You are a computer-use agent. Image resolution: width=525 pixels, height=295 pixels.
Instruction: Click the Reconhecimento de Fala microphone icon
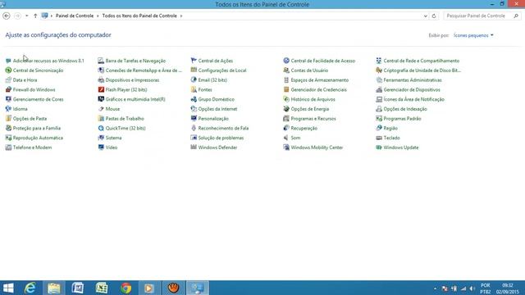click(x=194, y=128)
